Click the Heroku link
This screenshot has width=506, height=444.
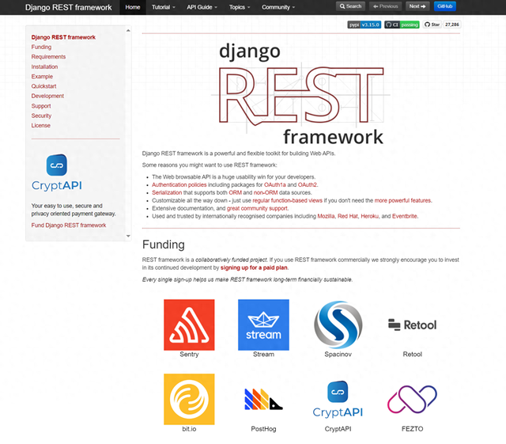click(x=369, y=216)
